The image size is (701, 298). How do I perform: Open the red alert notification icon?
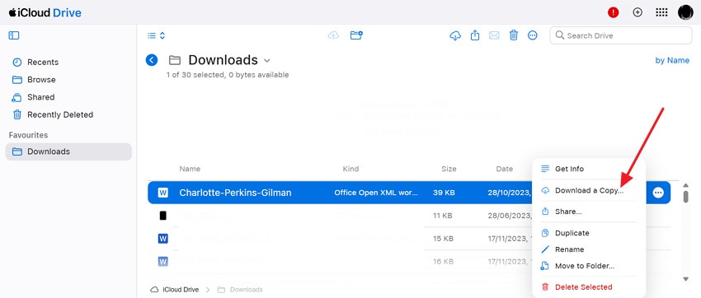(613, 12)
